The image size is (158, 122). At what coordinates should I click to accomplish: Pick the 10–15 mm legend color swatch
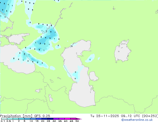[33, 119]
